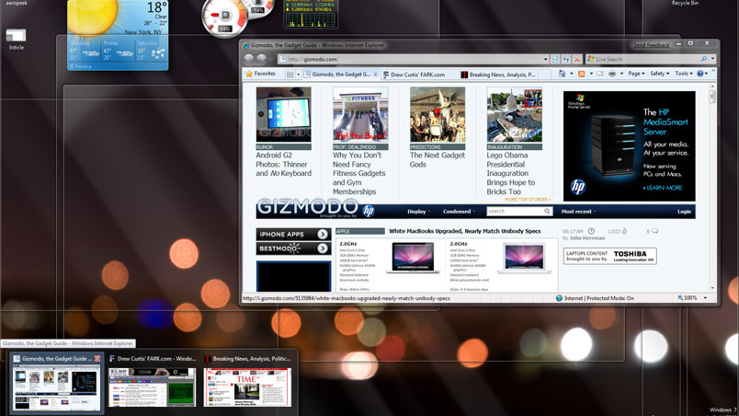The image size is (739, 416).
Task: Click the iPHONE APPS button
Action: point(293,234)
